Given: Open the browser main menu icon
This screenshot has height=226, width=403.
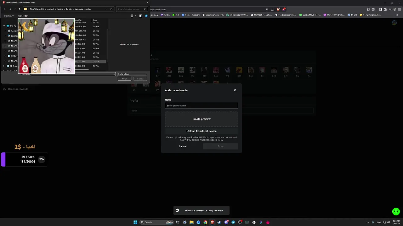Looking at the screenshot, I should [400, 9].
